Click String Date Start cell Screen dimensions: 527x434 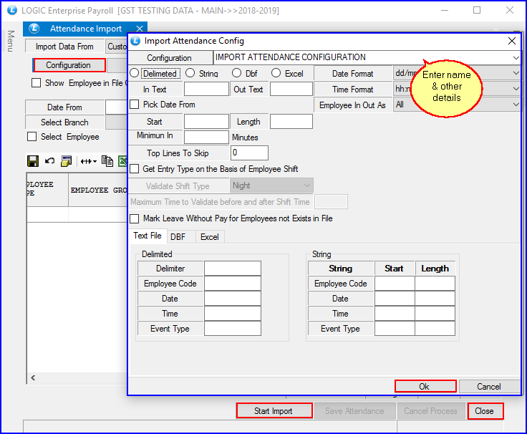[395, 298]
